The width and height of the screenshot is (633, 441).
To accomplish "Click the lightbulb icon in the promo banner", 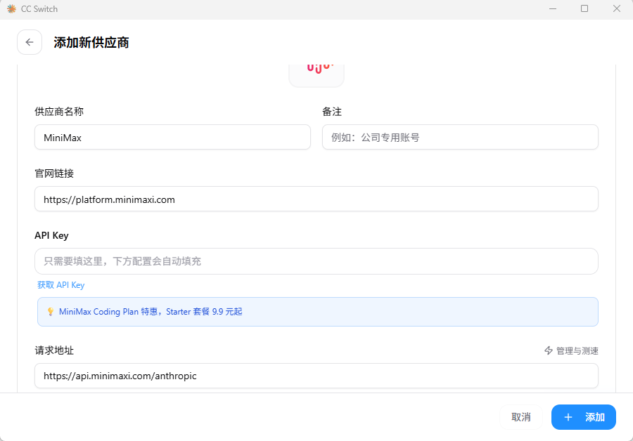I will tap(51, 312).
